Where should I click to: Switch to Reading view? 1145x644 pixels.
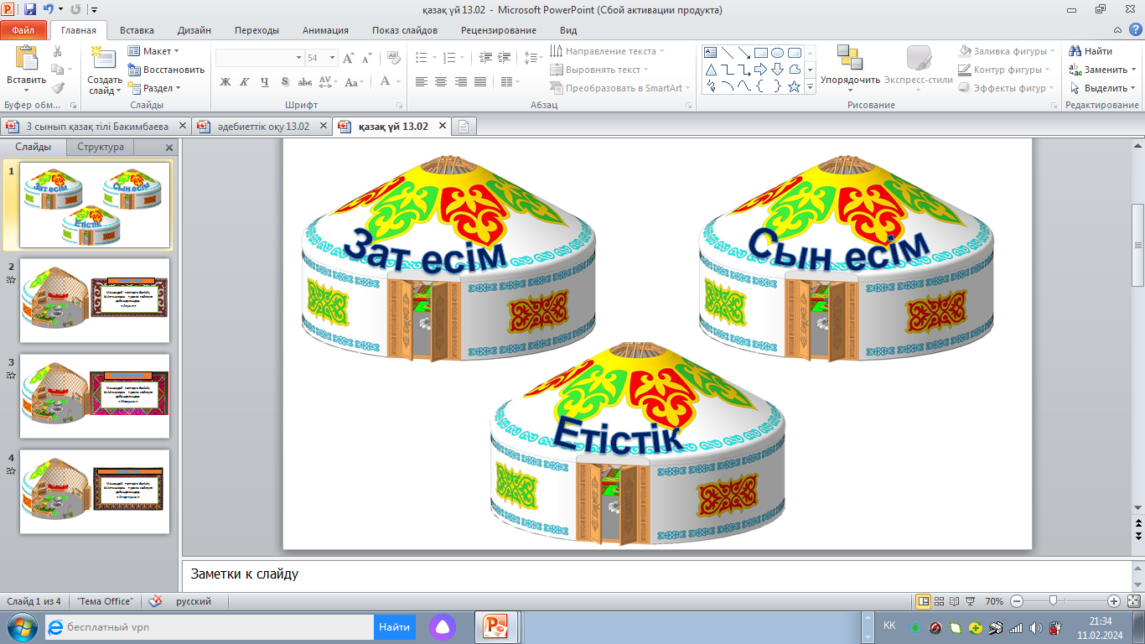pos(955,601)
